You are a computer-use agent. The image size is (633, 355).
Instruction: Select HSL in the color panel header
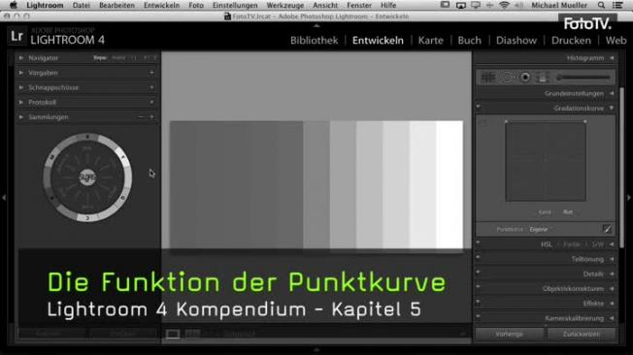(546, 244)
